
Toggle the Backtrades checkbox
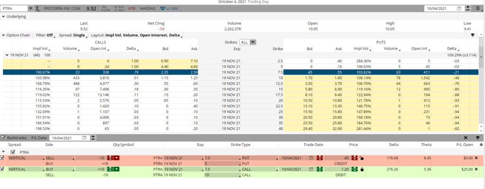[x=4, y=137]
